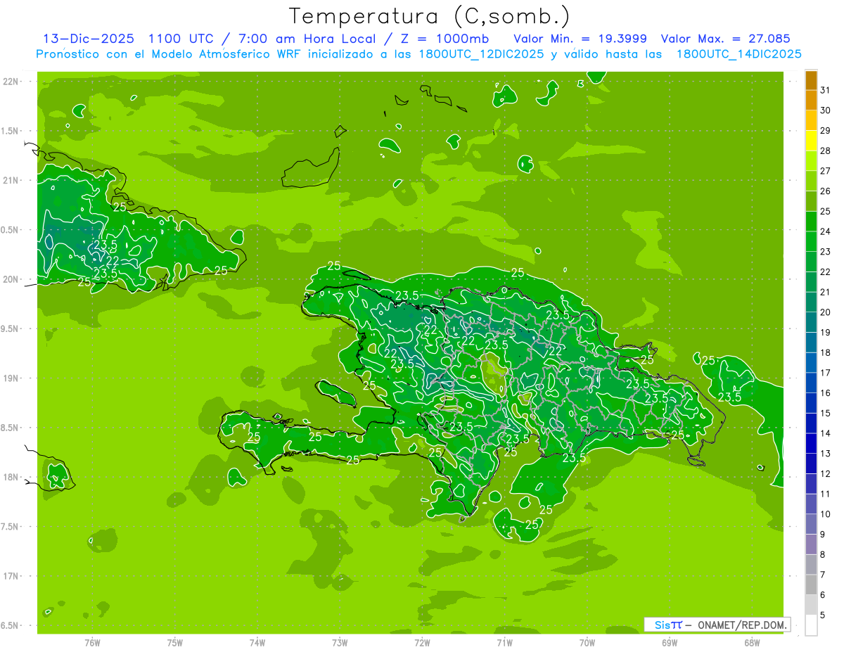
Task: Select the 19N latitude axis label
Action: click(x=11, y=378)
